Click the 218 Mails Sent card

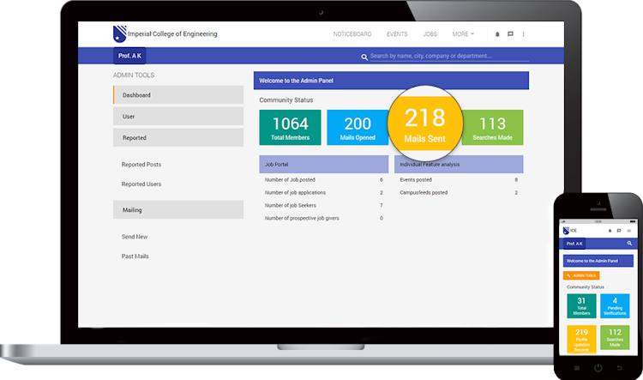pos(425,124)
